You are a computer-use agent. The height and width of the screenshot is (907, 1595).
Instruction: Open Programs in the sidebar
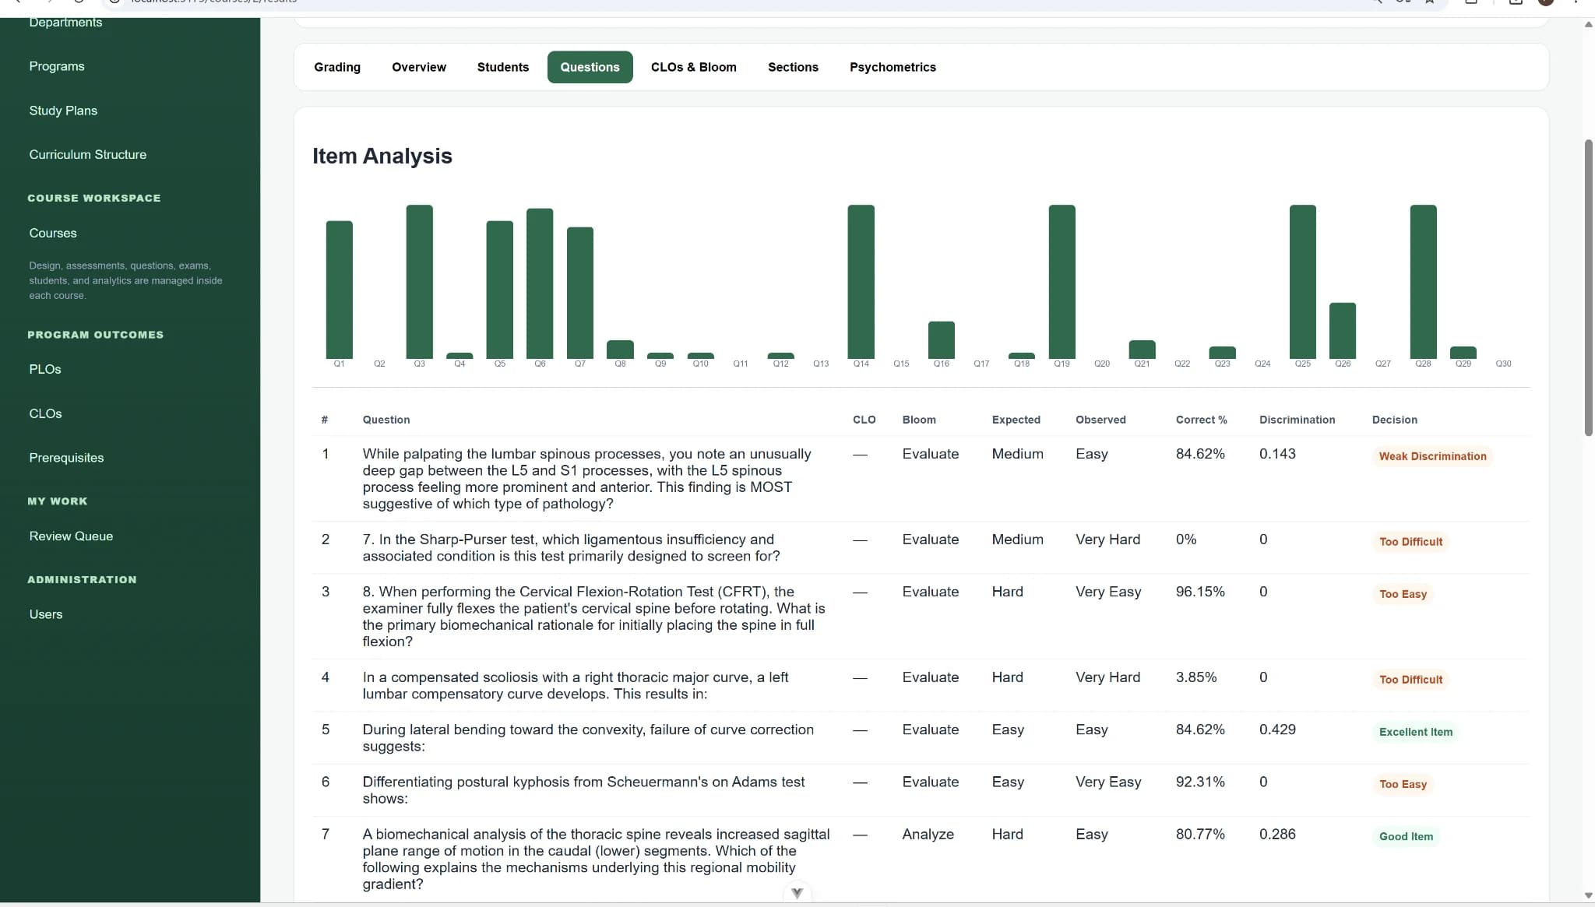click(x=57, y=66)
